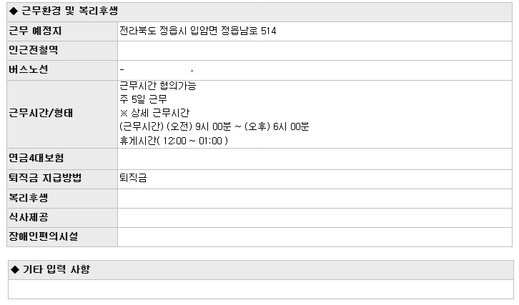Click the dash value in the 버스노선 row
519x305 pixels.
(x=123, y=69)
